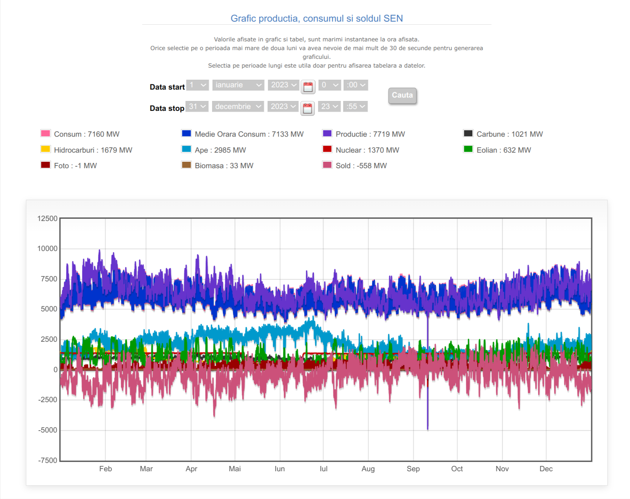Click the dark gray Carbune legend swatch
The image size is (630, 499).
point(468,133)
